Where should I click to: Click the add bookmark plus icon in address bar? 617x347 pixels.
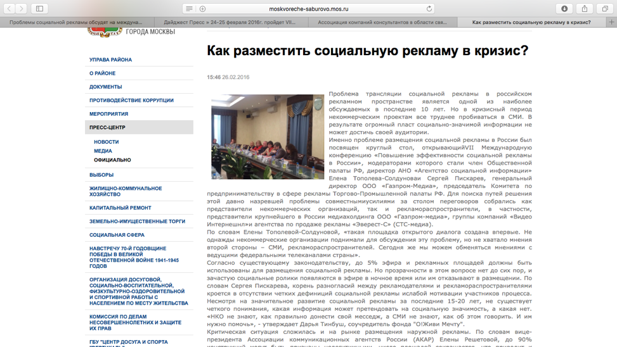[x=203, y=9]
